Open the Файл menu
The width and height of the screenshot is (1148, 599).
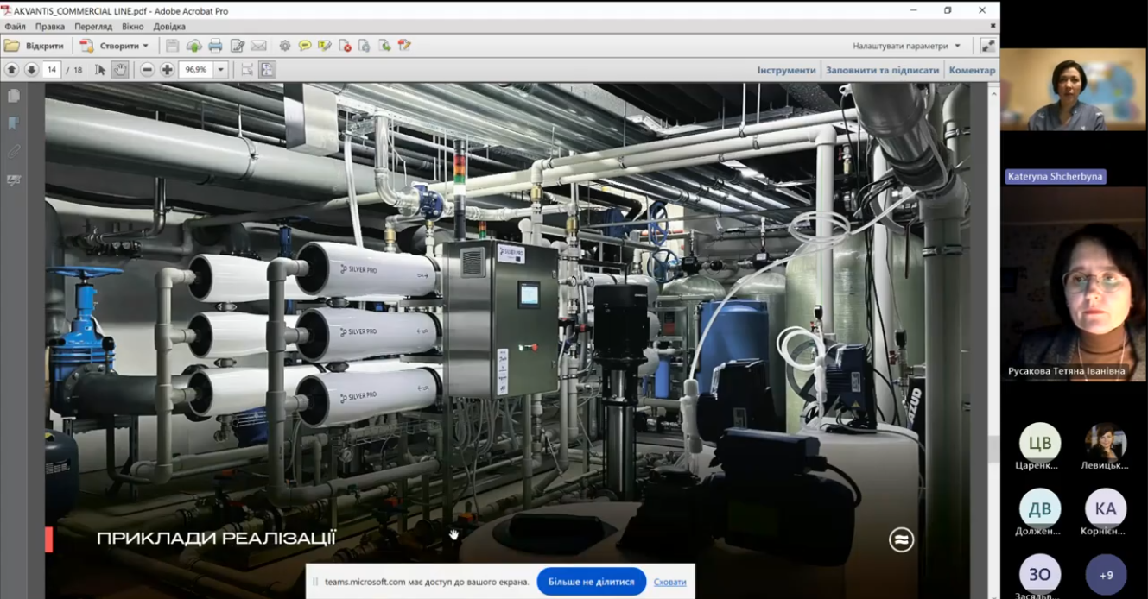click(15, 27)
